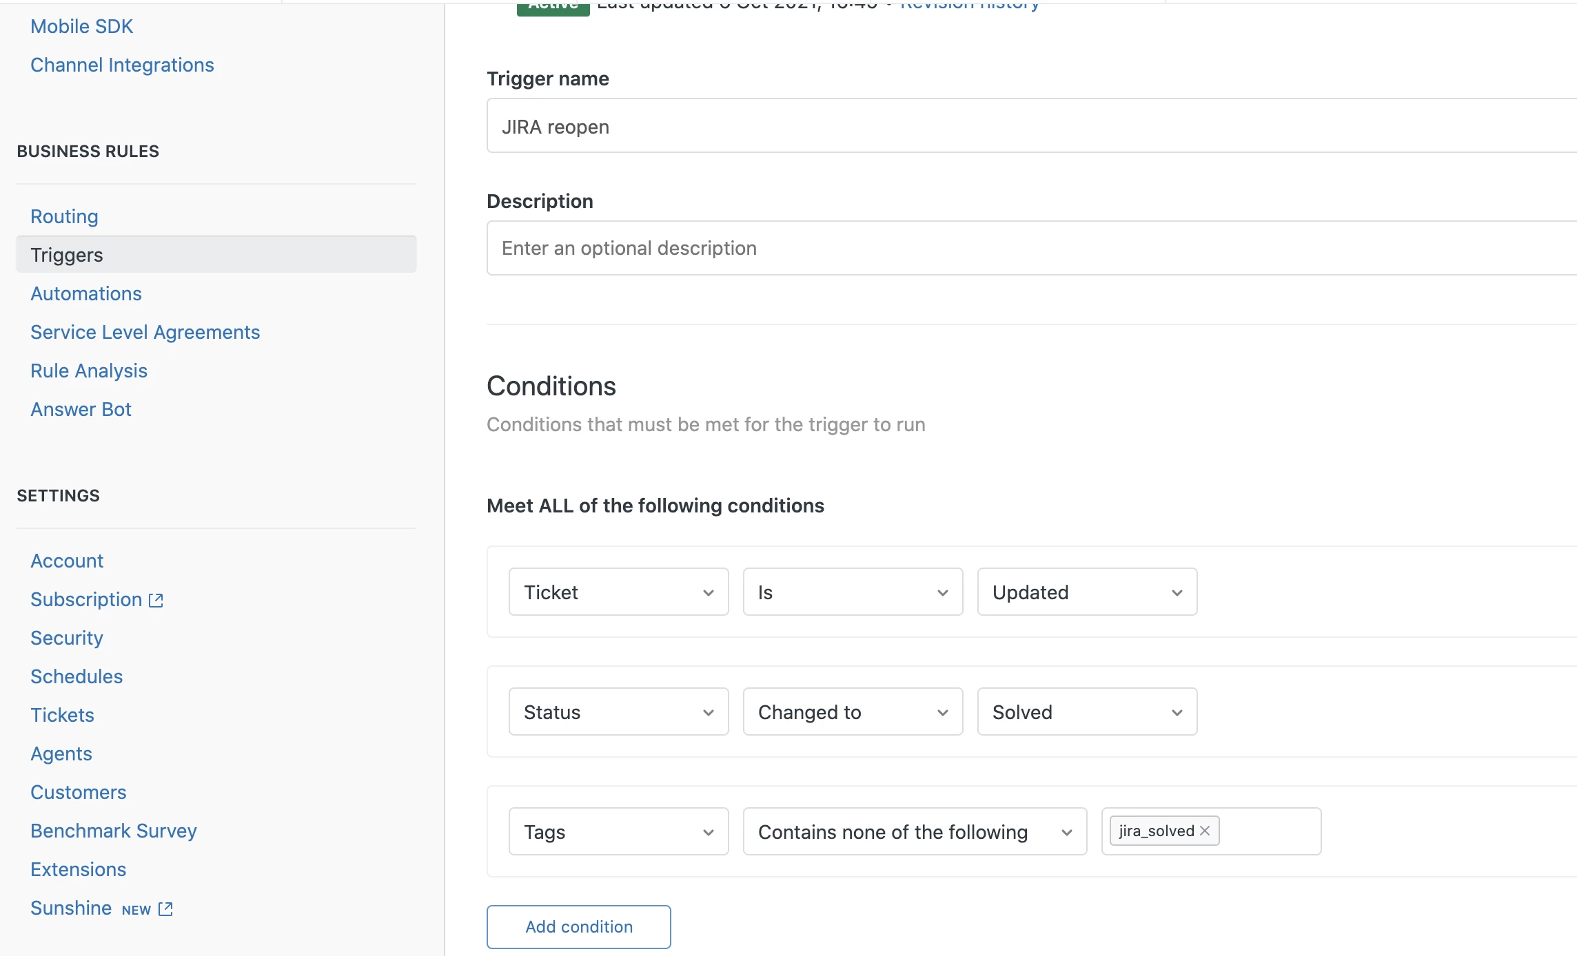This screenshot has height=956, width=1577.
Task: Expand Contains none of the following dropdown
Action: pos(915,832)
